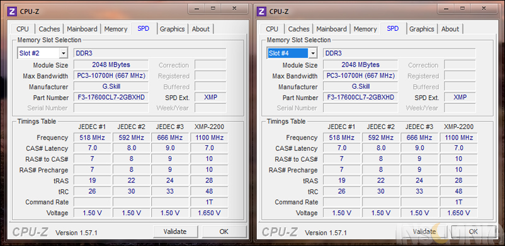Click Validate button in left window

click(x=175, y=232)
